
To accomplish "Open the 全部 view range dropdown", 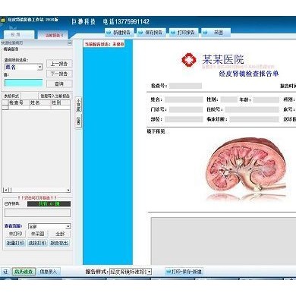I will point(68,226).
